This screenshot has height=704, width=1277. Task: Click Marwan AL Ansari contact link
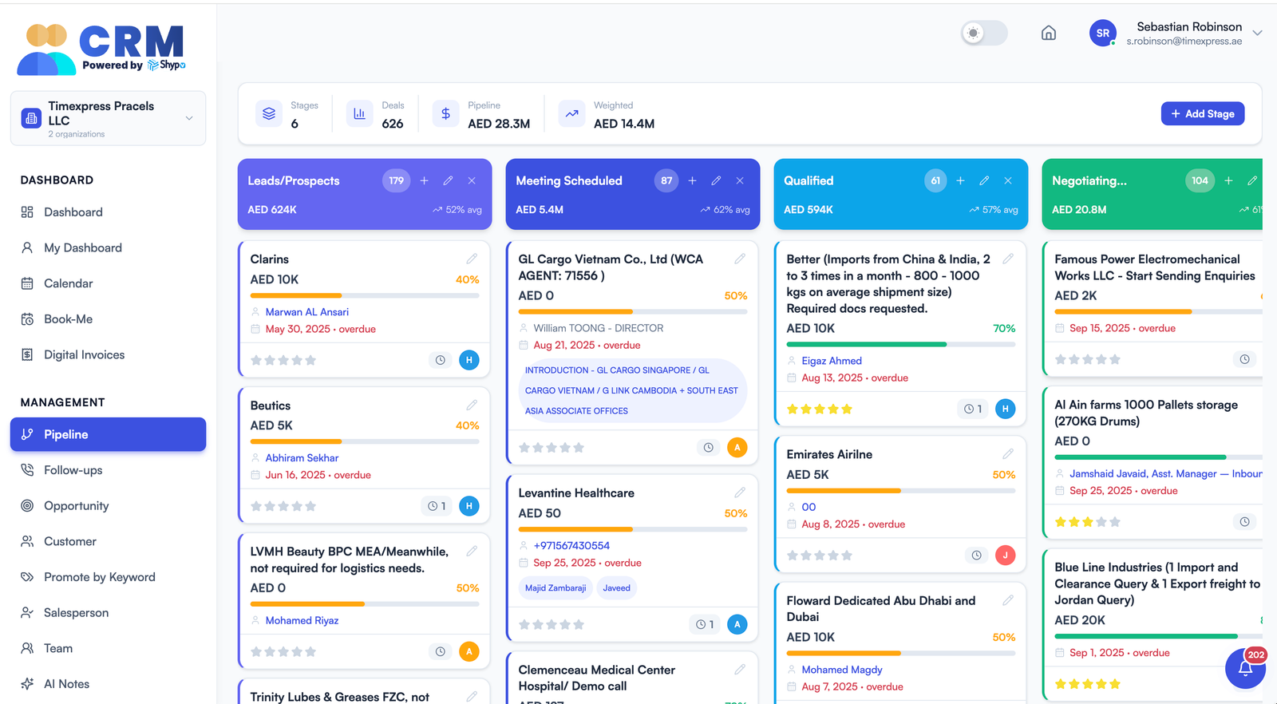coord(307,312)
